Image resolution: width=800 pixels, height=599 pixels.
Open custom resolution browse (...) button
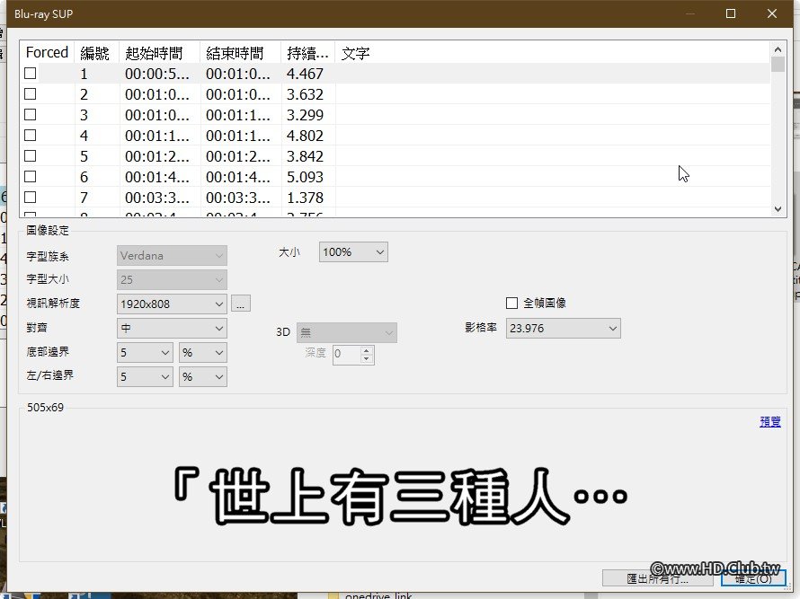(x=240, y=303)
